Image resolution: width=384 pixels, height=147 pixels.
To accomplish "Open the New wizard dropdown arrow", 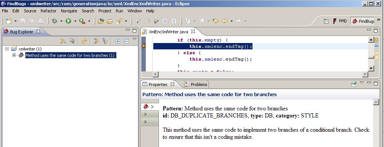I will [x=15, y=21].
